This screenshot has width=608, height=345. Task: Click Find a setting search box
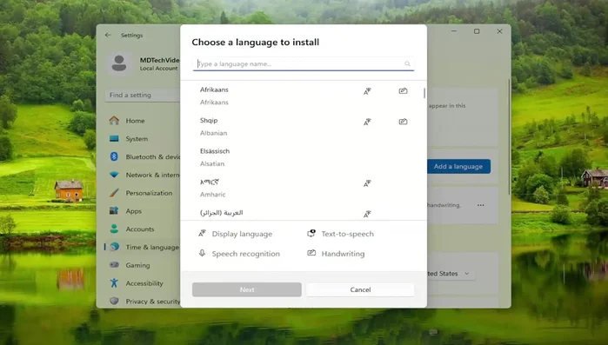coord(143,96)
